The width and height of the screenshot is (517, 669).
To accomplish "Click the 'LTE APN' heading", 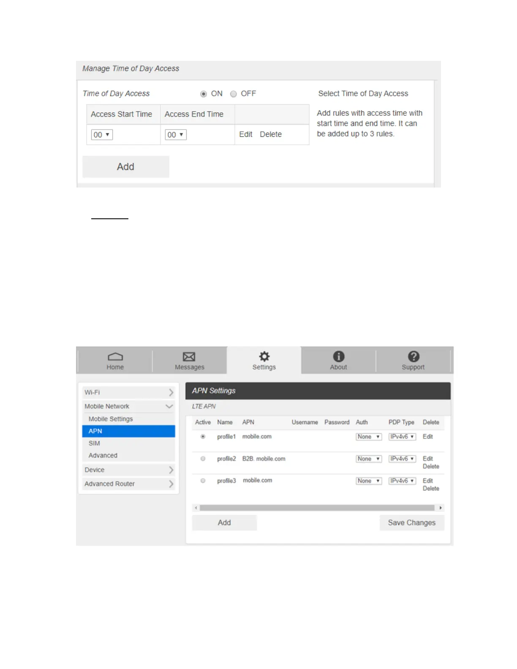I will pyautogui.click(x=204, y=406).
